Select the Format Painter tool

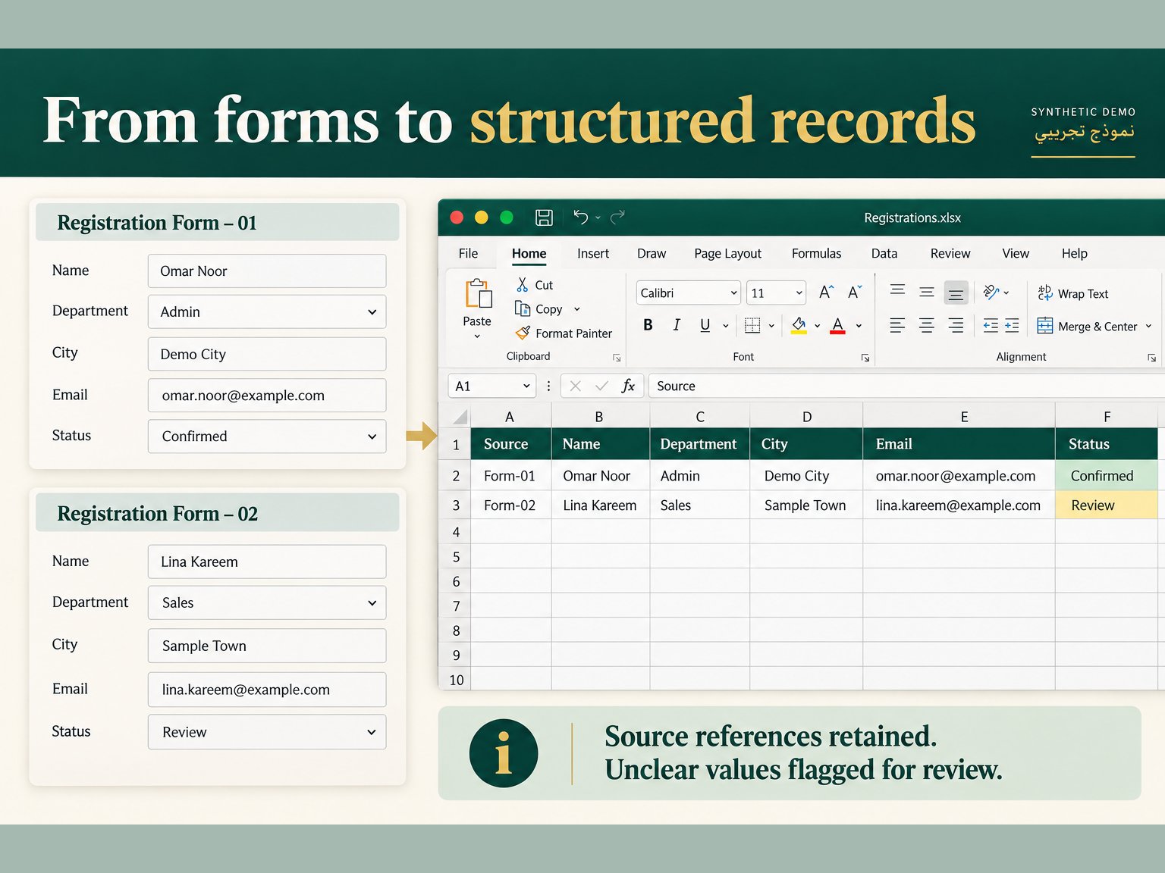click(x=563, y=333)
